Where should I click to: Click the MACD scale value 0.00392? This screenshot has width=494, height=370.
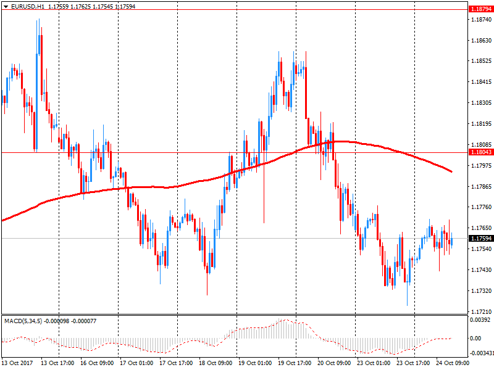click(x=480, y=320)
